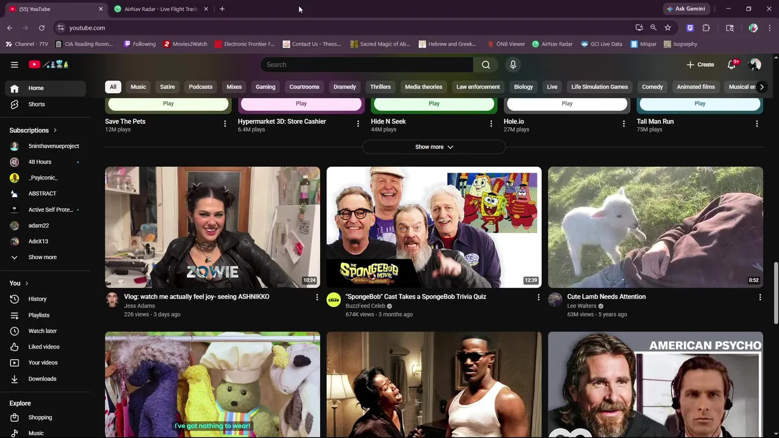Play the Tall Man Run game
Viewport: 779px width, 438px height.
point(700,104)
